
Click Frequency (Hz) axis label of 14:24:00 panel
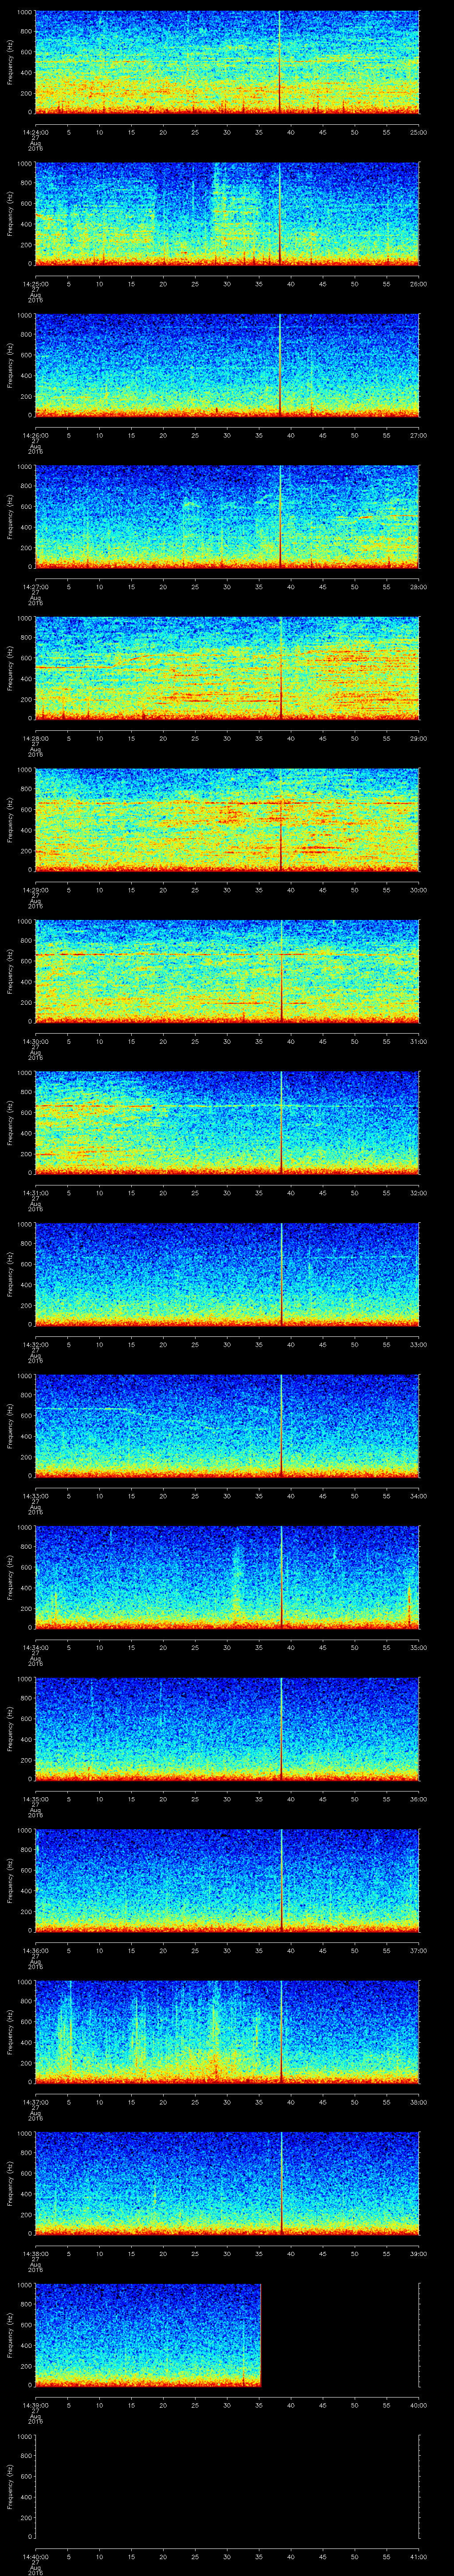tap(10, 62)
